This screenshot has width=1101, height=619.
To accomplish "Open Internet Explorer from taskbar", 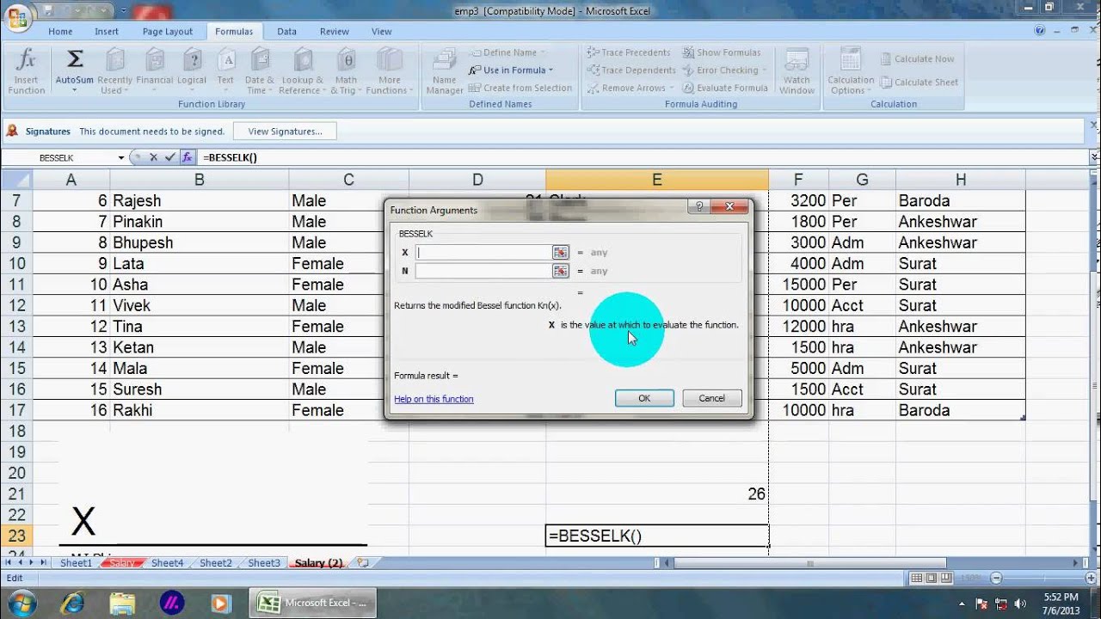I will click(x=73, y=603).
